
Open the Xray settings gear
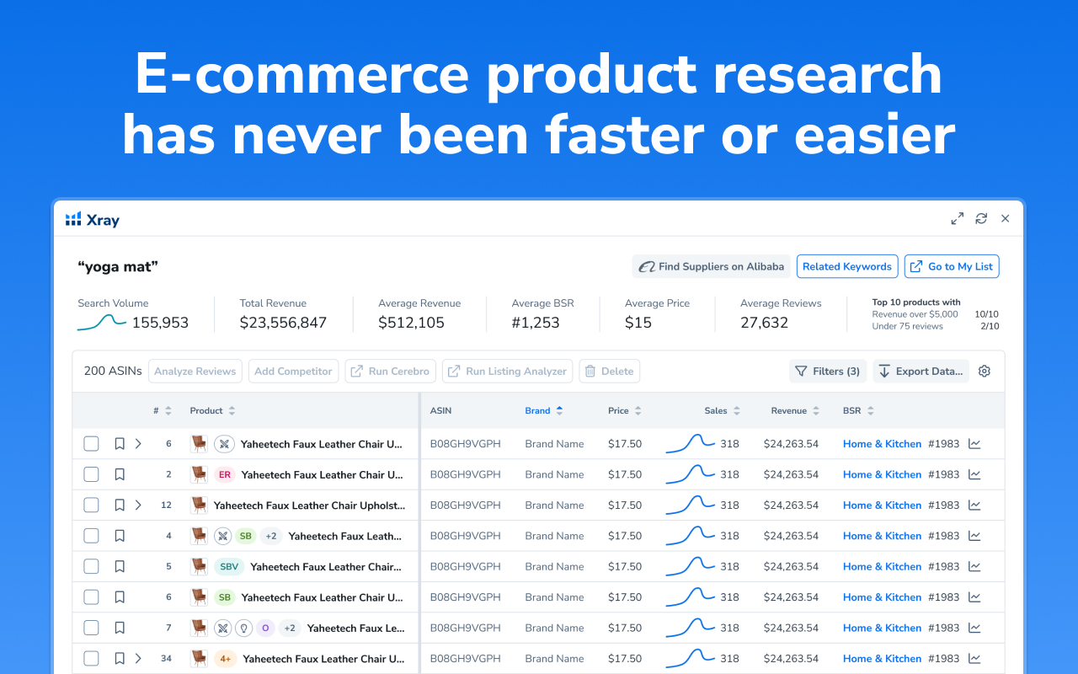click(x=984, y=371)
